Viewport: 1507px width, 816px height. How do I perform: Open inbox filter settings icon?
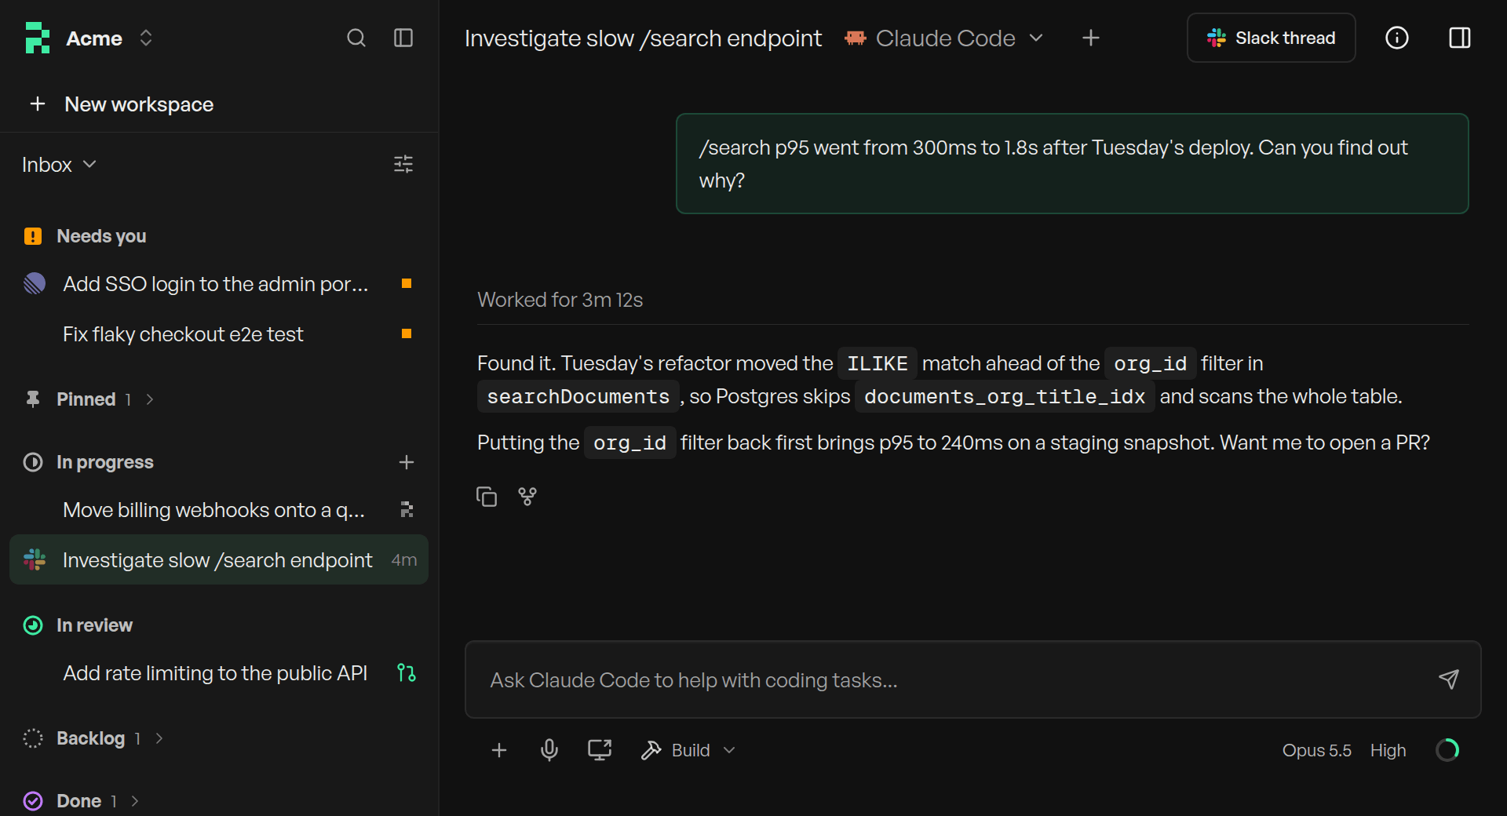pyautogui.click(x=403, y=164)
